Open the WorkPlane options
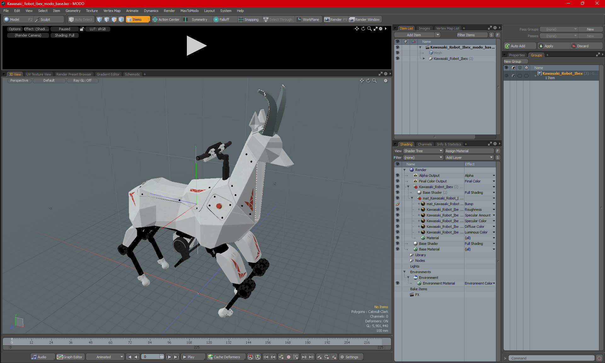 (x=308, y=20)
